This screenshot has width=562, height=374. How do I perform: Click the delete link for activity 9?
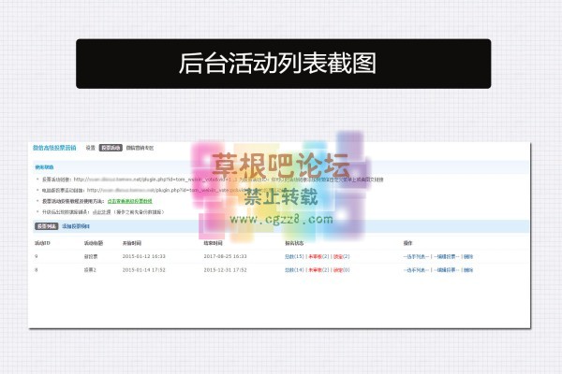point(468,256)
